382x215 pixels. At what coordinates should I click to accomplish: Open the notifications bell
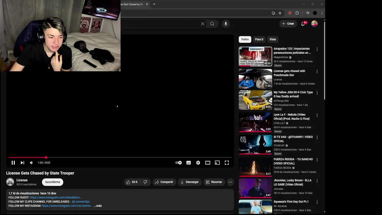click(303, 24)
